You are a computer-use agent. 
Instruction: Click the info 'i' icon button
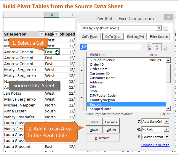pyautogui.click(x=166, y=28)
